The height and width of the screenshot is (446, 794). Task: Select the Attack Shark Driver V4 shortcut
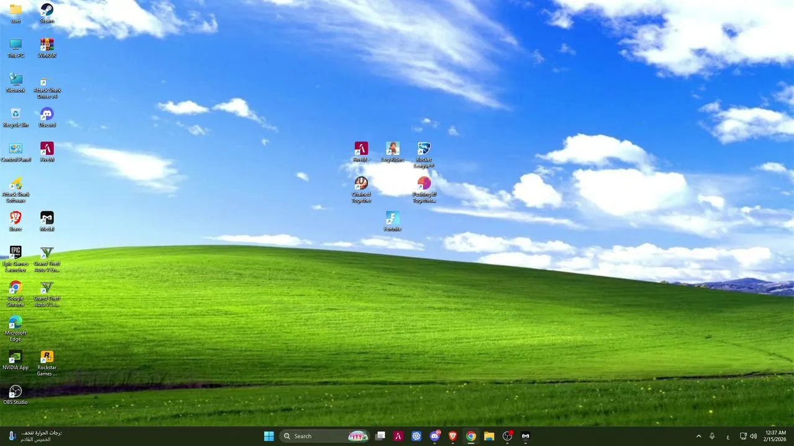click(47, 87)
